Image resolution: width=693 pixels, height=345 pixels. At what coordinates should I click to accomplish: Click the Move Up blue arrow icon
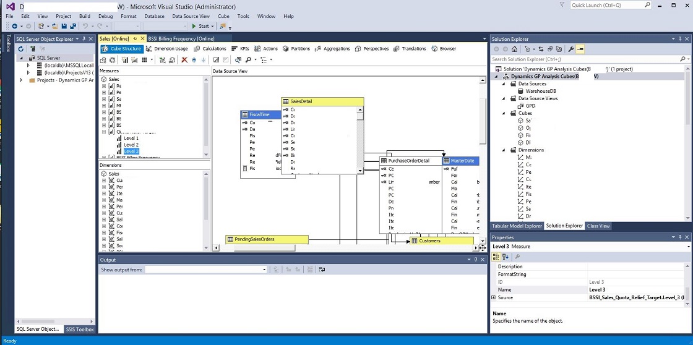[x=194, y=60]
